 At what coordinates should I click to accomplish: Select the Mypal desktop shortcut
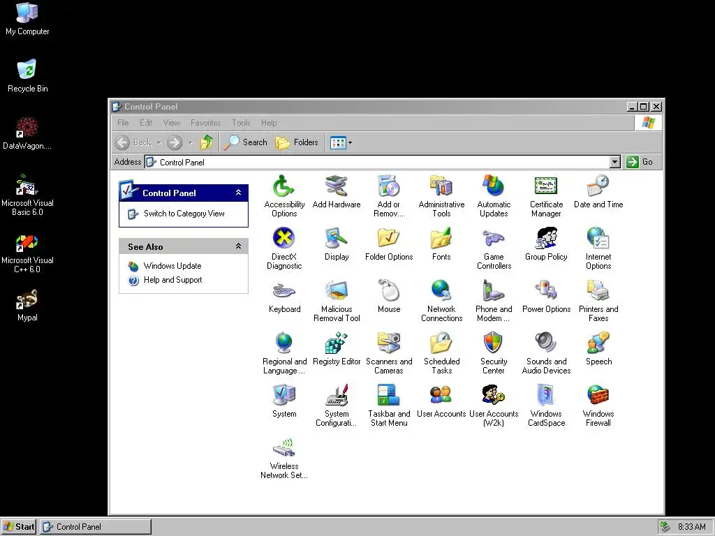[27, 306]
